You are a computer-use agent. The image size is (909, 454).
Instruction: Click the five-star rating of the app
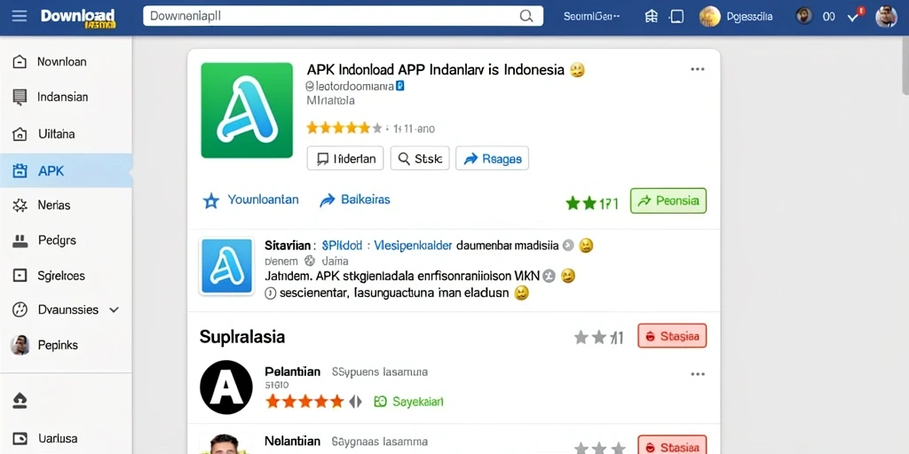coord(344,128)
